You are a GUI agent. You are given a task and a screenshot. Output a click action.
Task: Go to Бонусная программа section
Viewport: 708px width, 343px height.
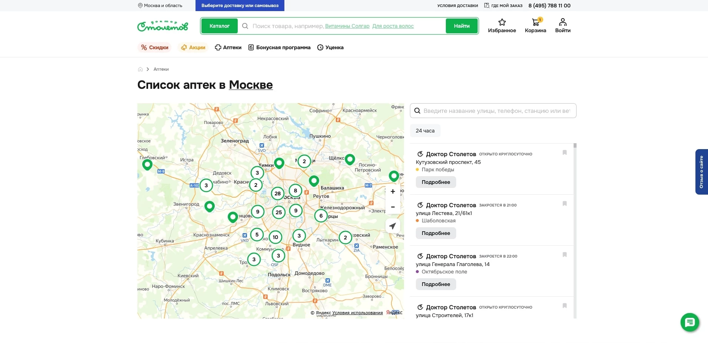tap(279, 47)
